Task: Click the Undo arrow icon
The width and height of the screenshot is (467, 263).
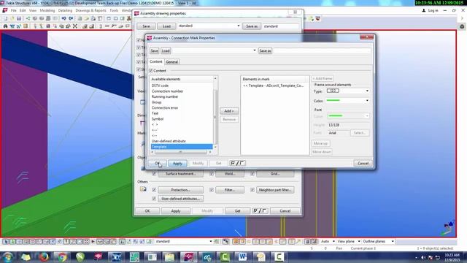Action: pos(63,18)
